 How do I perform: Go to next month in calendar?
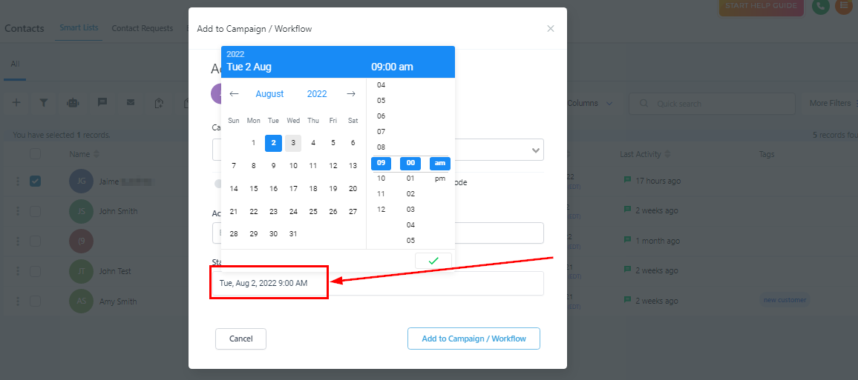(351, 94)
